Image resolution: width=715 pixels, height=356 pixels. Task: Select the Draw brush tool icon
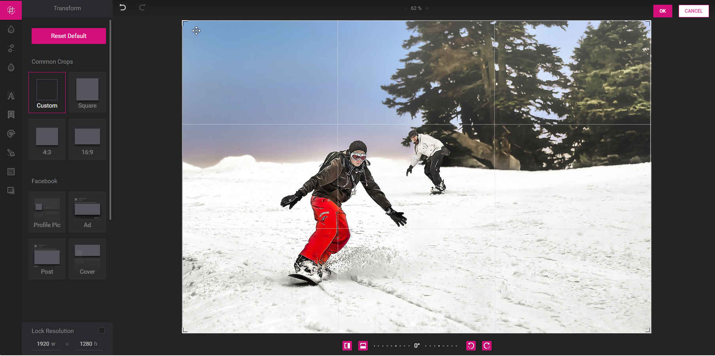[x=11, y=153]
